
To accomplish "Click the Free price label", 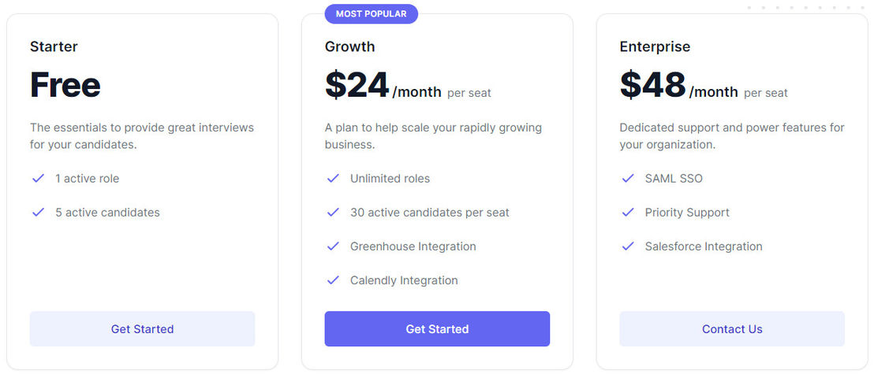I will (65, 85).
